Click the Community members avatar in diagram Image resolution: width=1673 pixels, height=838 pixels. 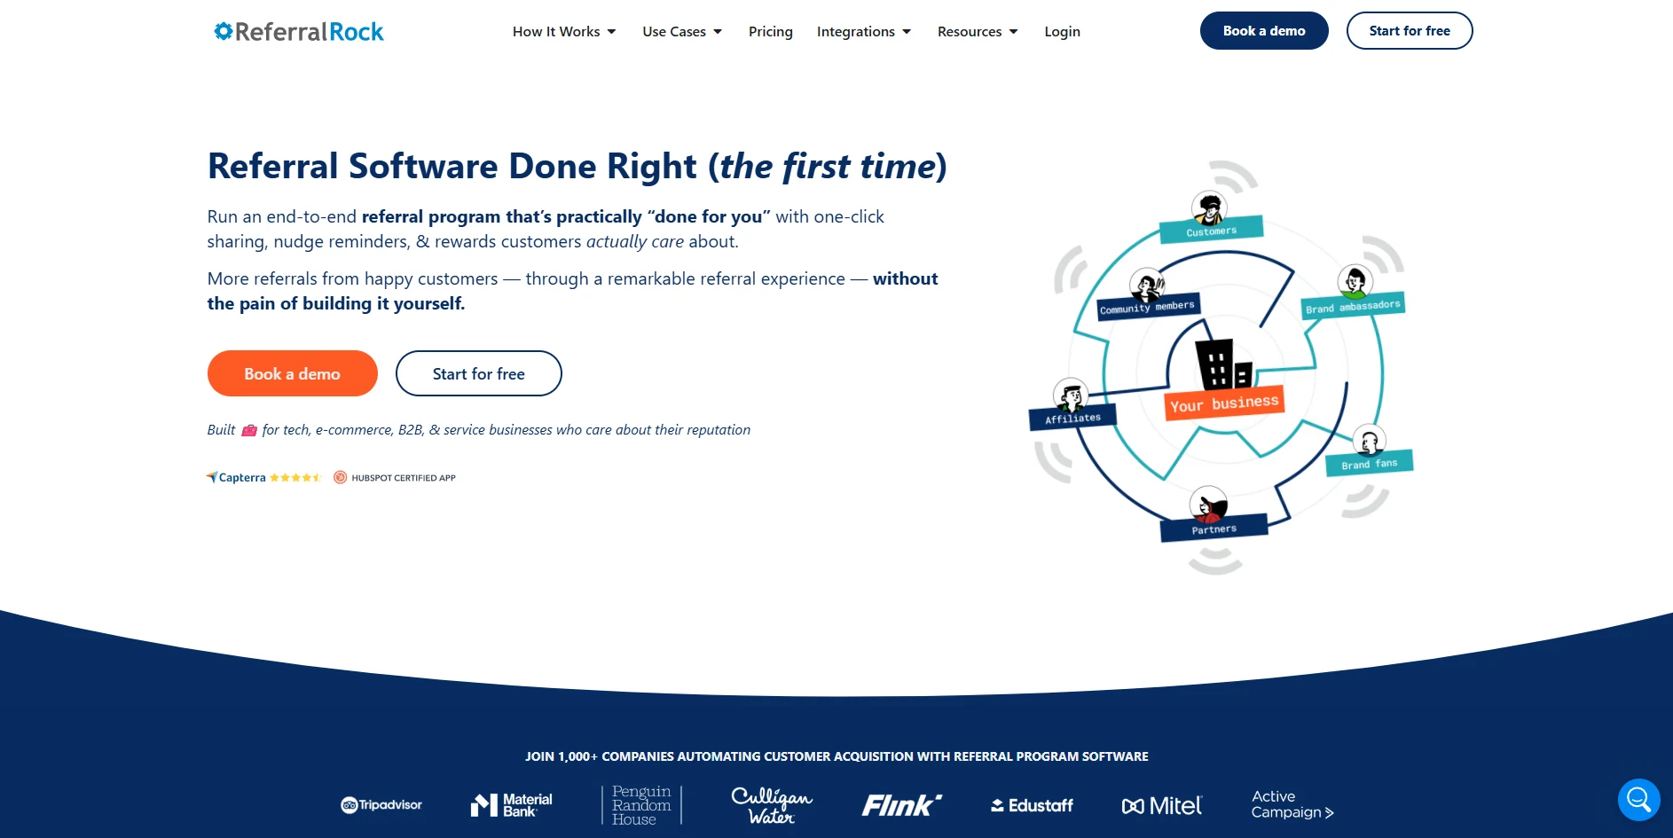pyautogui.click(x=1147, y=286)
